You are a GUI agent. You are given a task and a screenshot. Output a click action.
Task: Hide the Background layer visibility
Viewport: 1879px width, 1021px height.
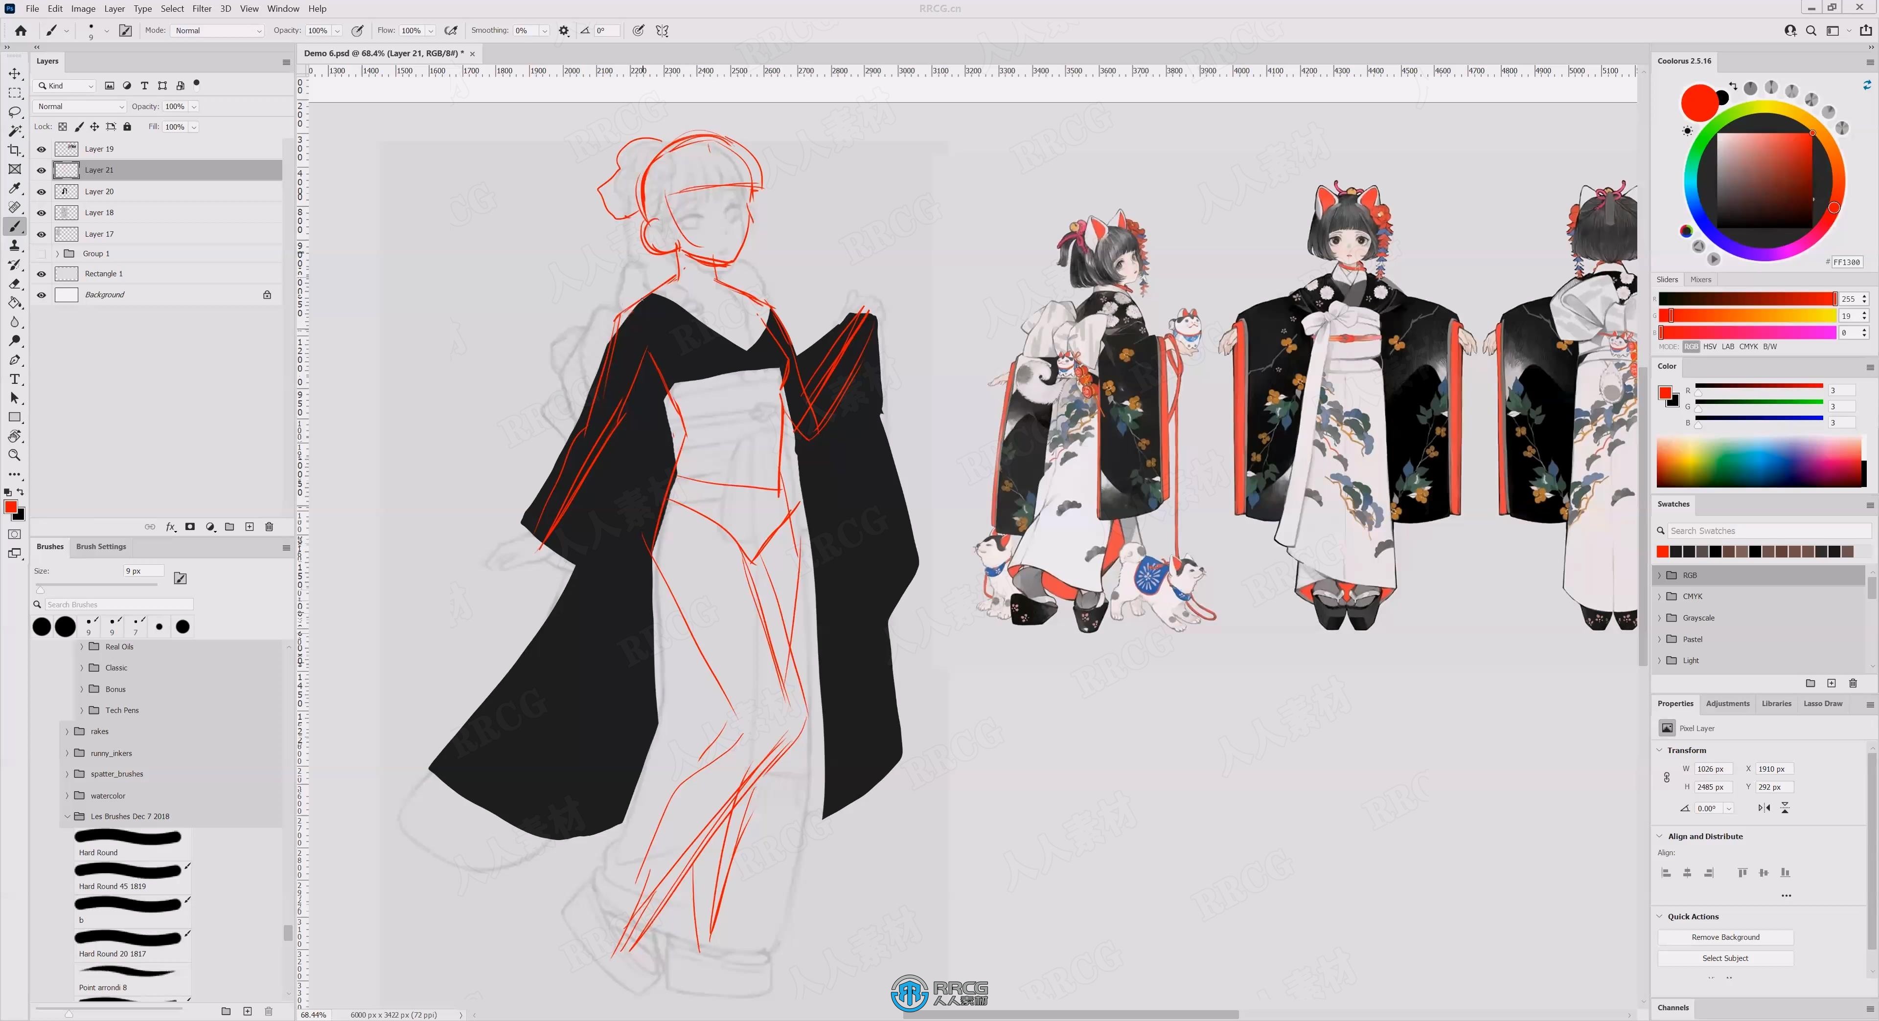(42, 295)
